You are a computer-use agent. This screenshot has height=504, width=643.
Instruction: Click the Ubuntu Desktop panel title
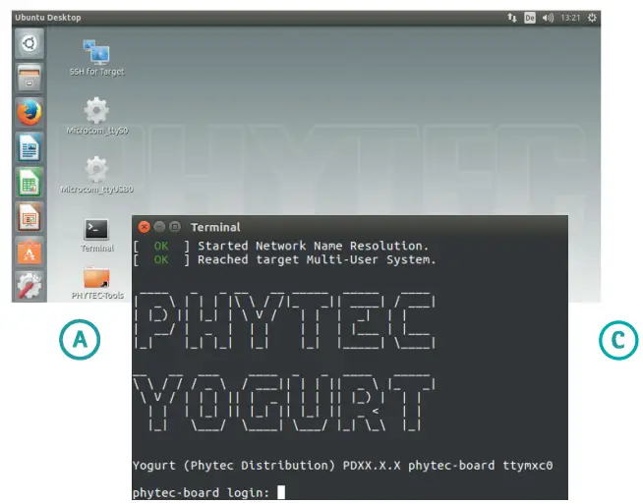pyautogui.click(x=48, y=18)
